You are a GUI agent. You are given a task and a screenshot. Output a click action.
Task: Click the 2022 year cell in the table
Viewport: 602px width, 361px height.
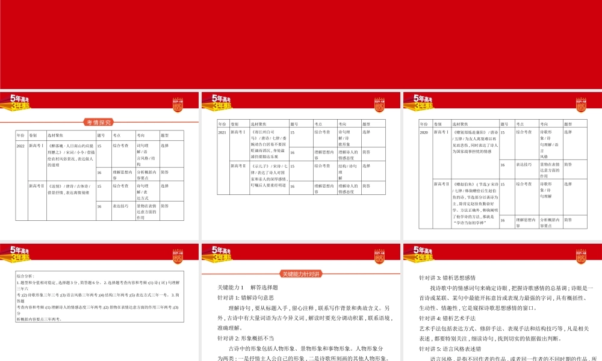(x=20, y=146)
